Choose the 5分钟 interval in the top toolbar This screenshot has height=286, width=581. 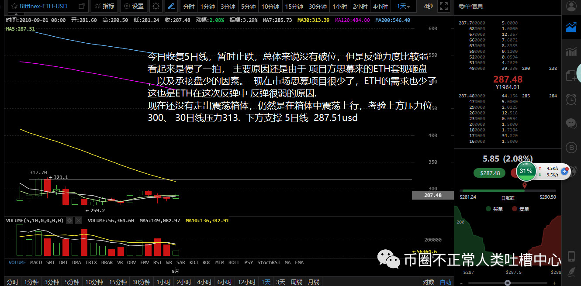(x=249, y=7)
